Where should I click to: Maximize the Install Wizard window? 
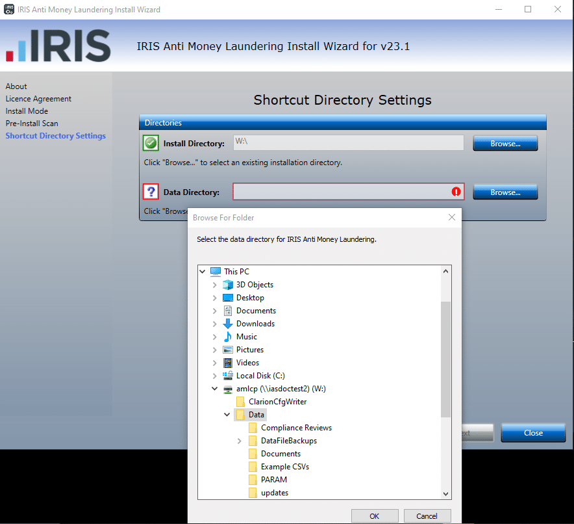tap(528, 9)
